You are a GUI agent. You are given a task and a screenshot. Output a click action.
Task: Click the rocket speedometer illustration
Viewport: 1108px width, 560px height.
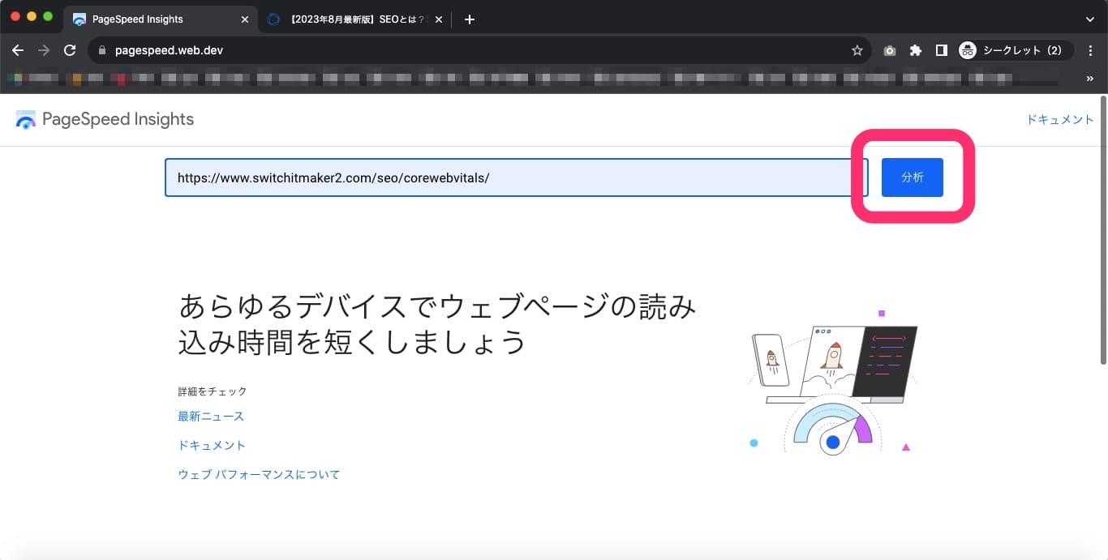tap(833, 381)
